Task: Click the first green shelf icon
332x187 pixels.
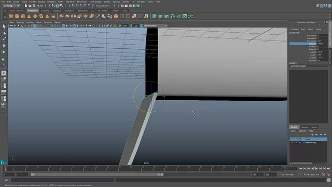Action: point(155,16)
